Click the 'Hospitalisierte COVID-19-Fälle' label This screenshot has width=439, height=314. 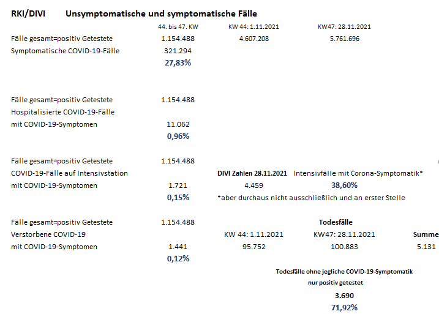pos(63,112)
